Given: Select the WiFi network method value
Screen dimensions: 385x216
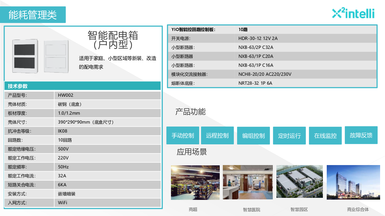Looking at the screenshot, I should point(63,203).
